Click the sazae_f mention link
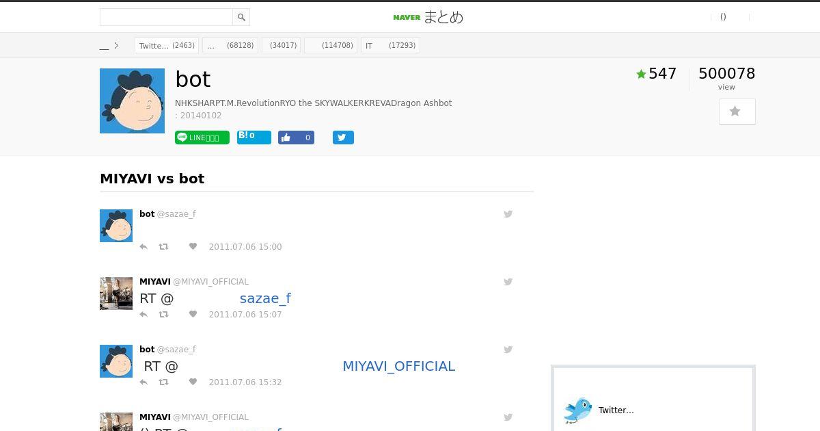This screenshot has height=431, width=820. pos(265,298)
